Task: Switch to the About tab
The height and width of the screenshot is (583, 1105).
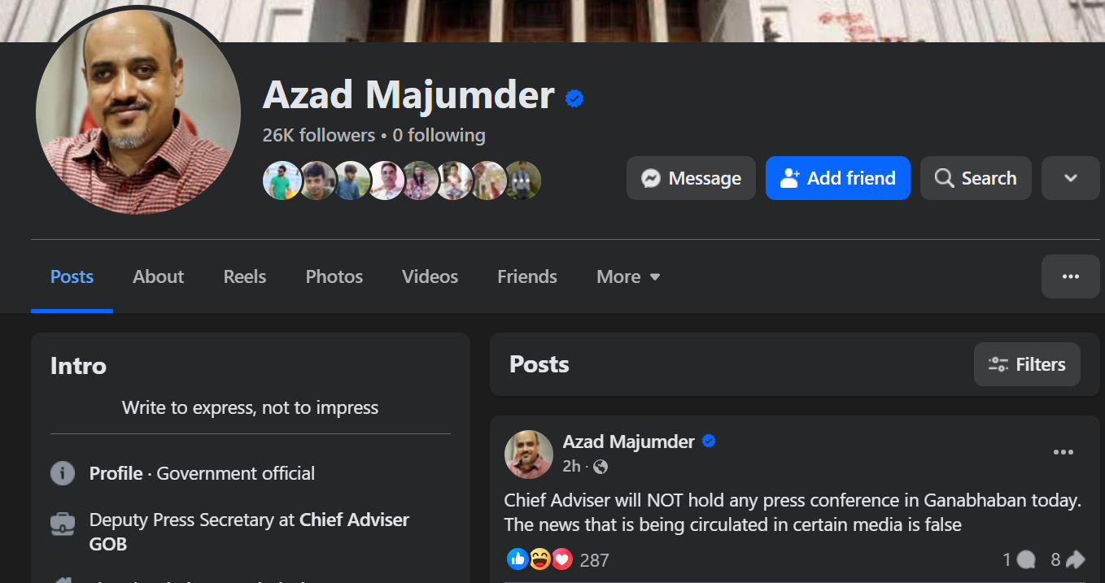Action: coord(159,277)
